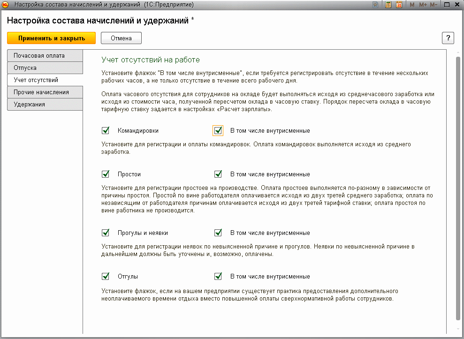The width and height of the screenshot is (464, 339).
Task: Click heading Учет отсутствий на работе
Action: coord(150,60)
